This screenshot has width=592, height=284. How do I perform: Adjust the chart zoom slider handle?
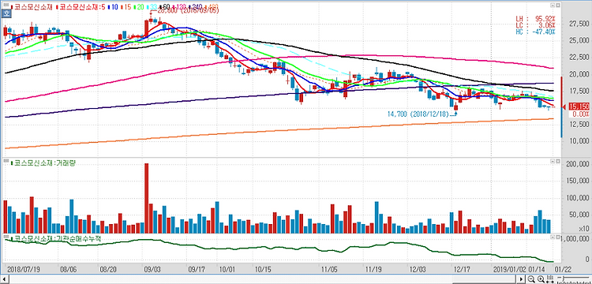(564, 278)
